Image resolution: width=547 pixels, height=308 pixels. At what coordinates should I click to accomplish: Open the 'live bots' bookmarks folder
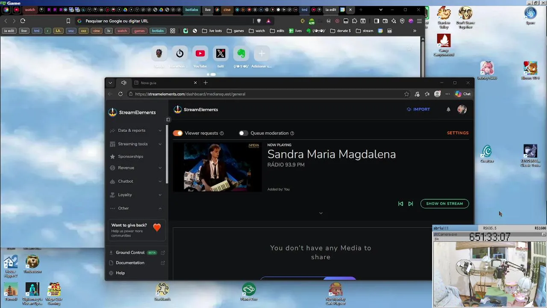212,31
